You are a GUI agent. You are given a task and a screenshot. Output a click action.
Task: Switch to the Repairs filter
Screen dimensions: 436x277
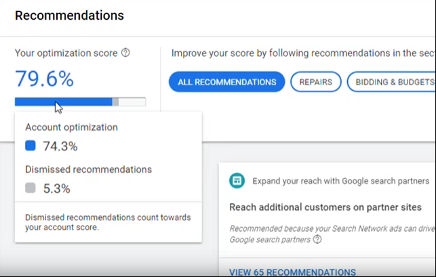(x=316, y=82)
